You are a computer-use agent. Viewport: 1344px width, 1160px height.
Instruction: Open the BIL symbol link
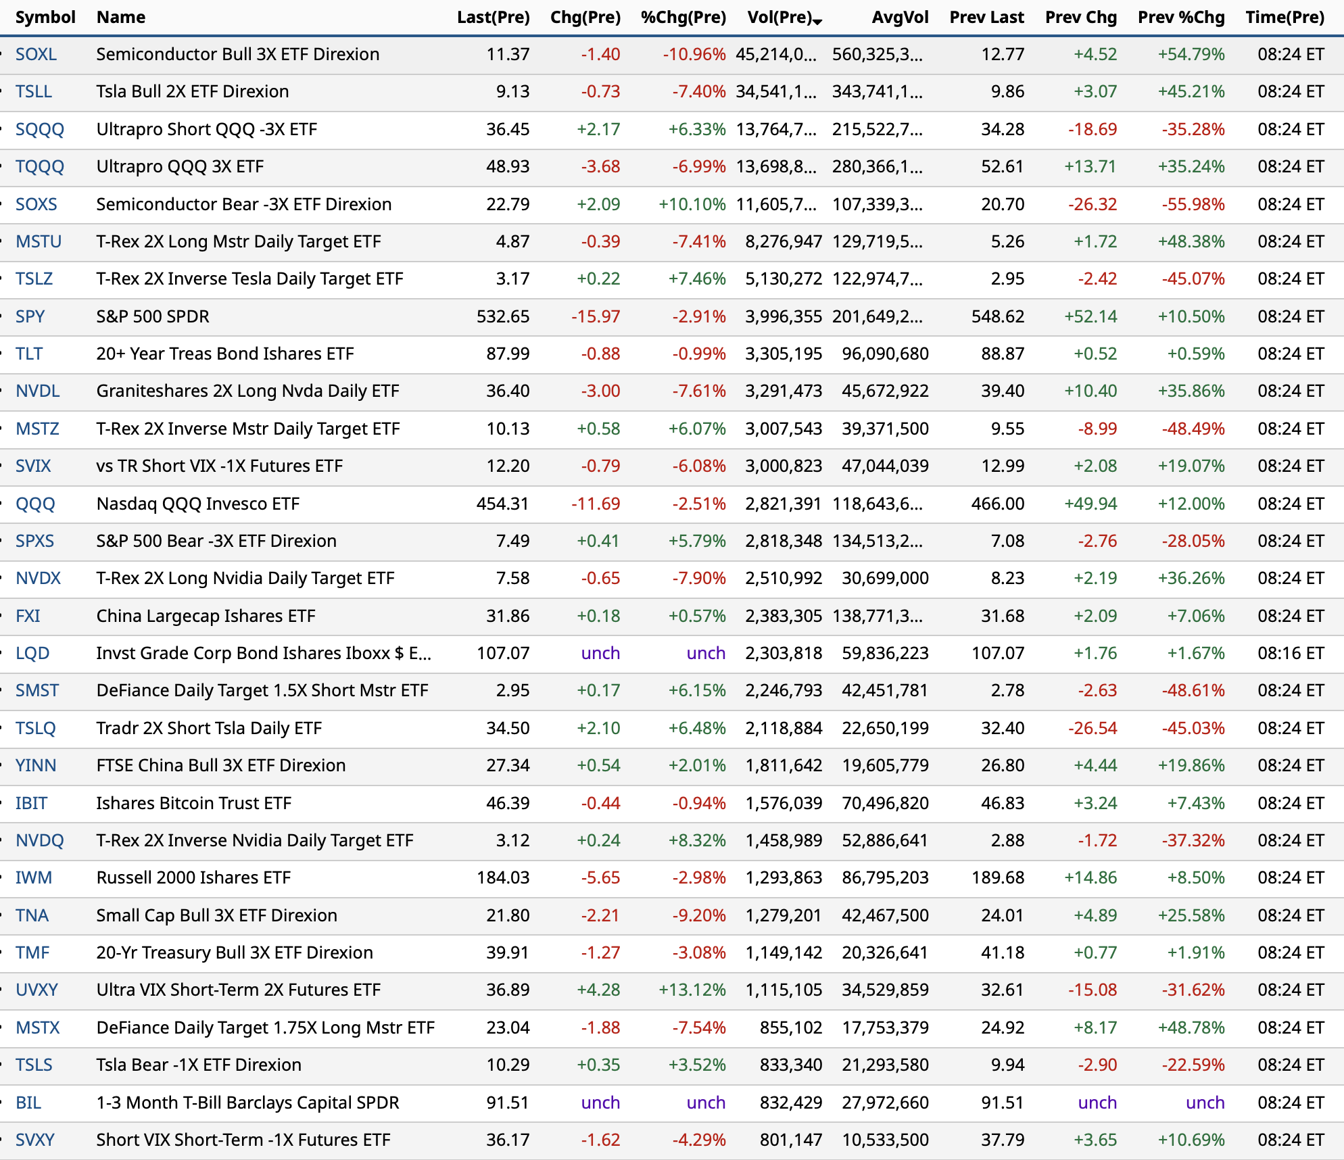click(28, 1103)
